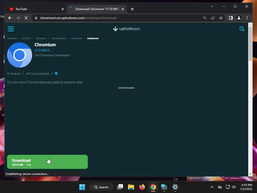Select the Download Chromium tab
This screenshot has width=257, height=193.
click(97, 9)
